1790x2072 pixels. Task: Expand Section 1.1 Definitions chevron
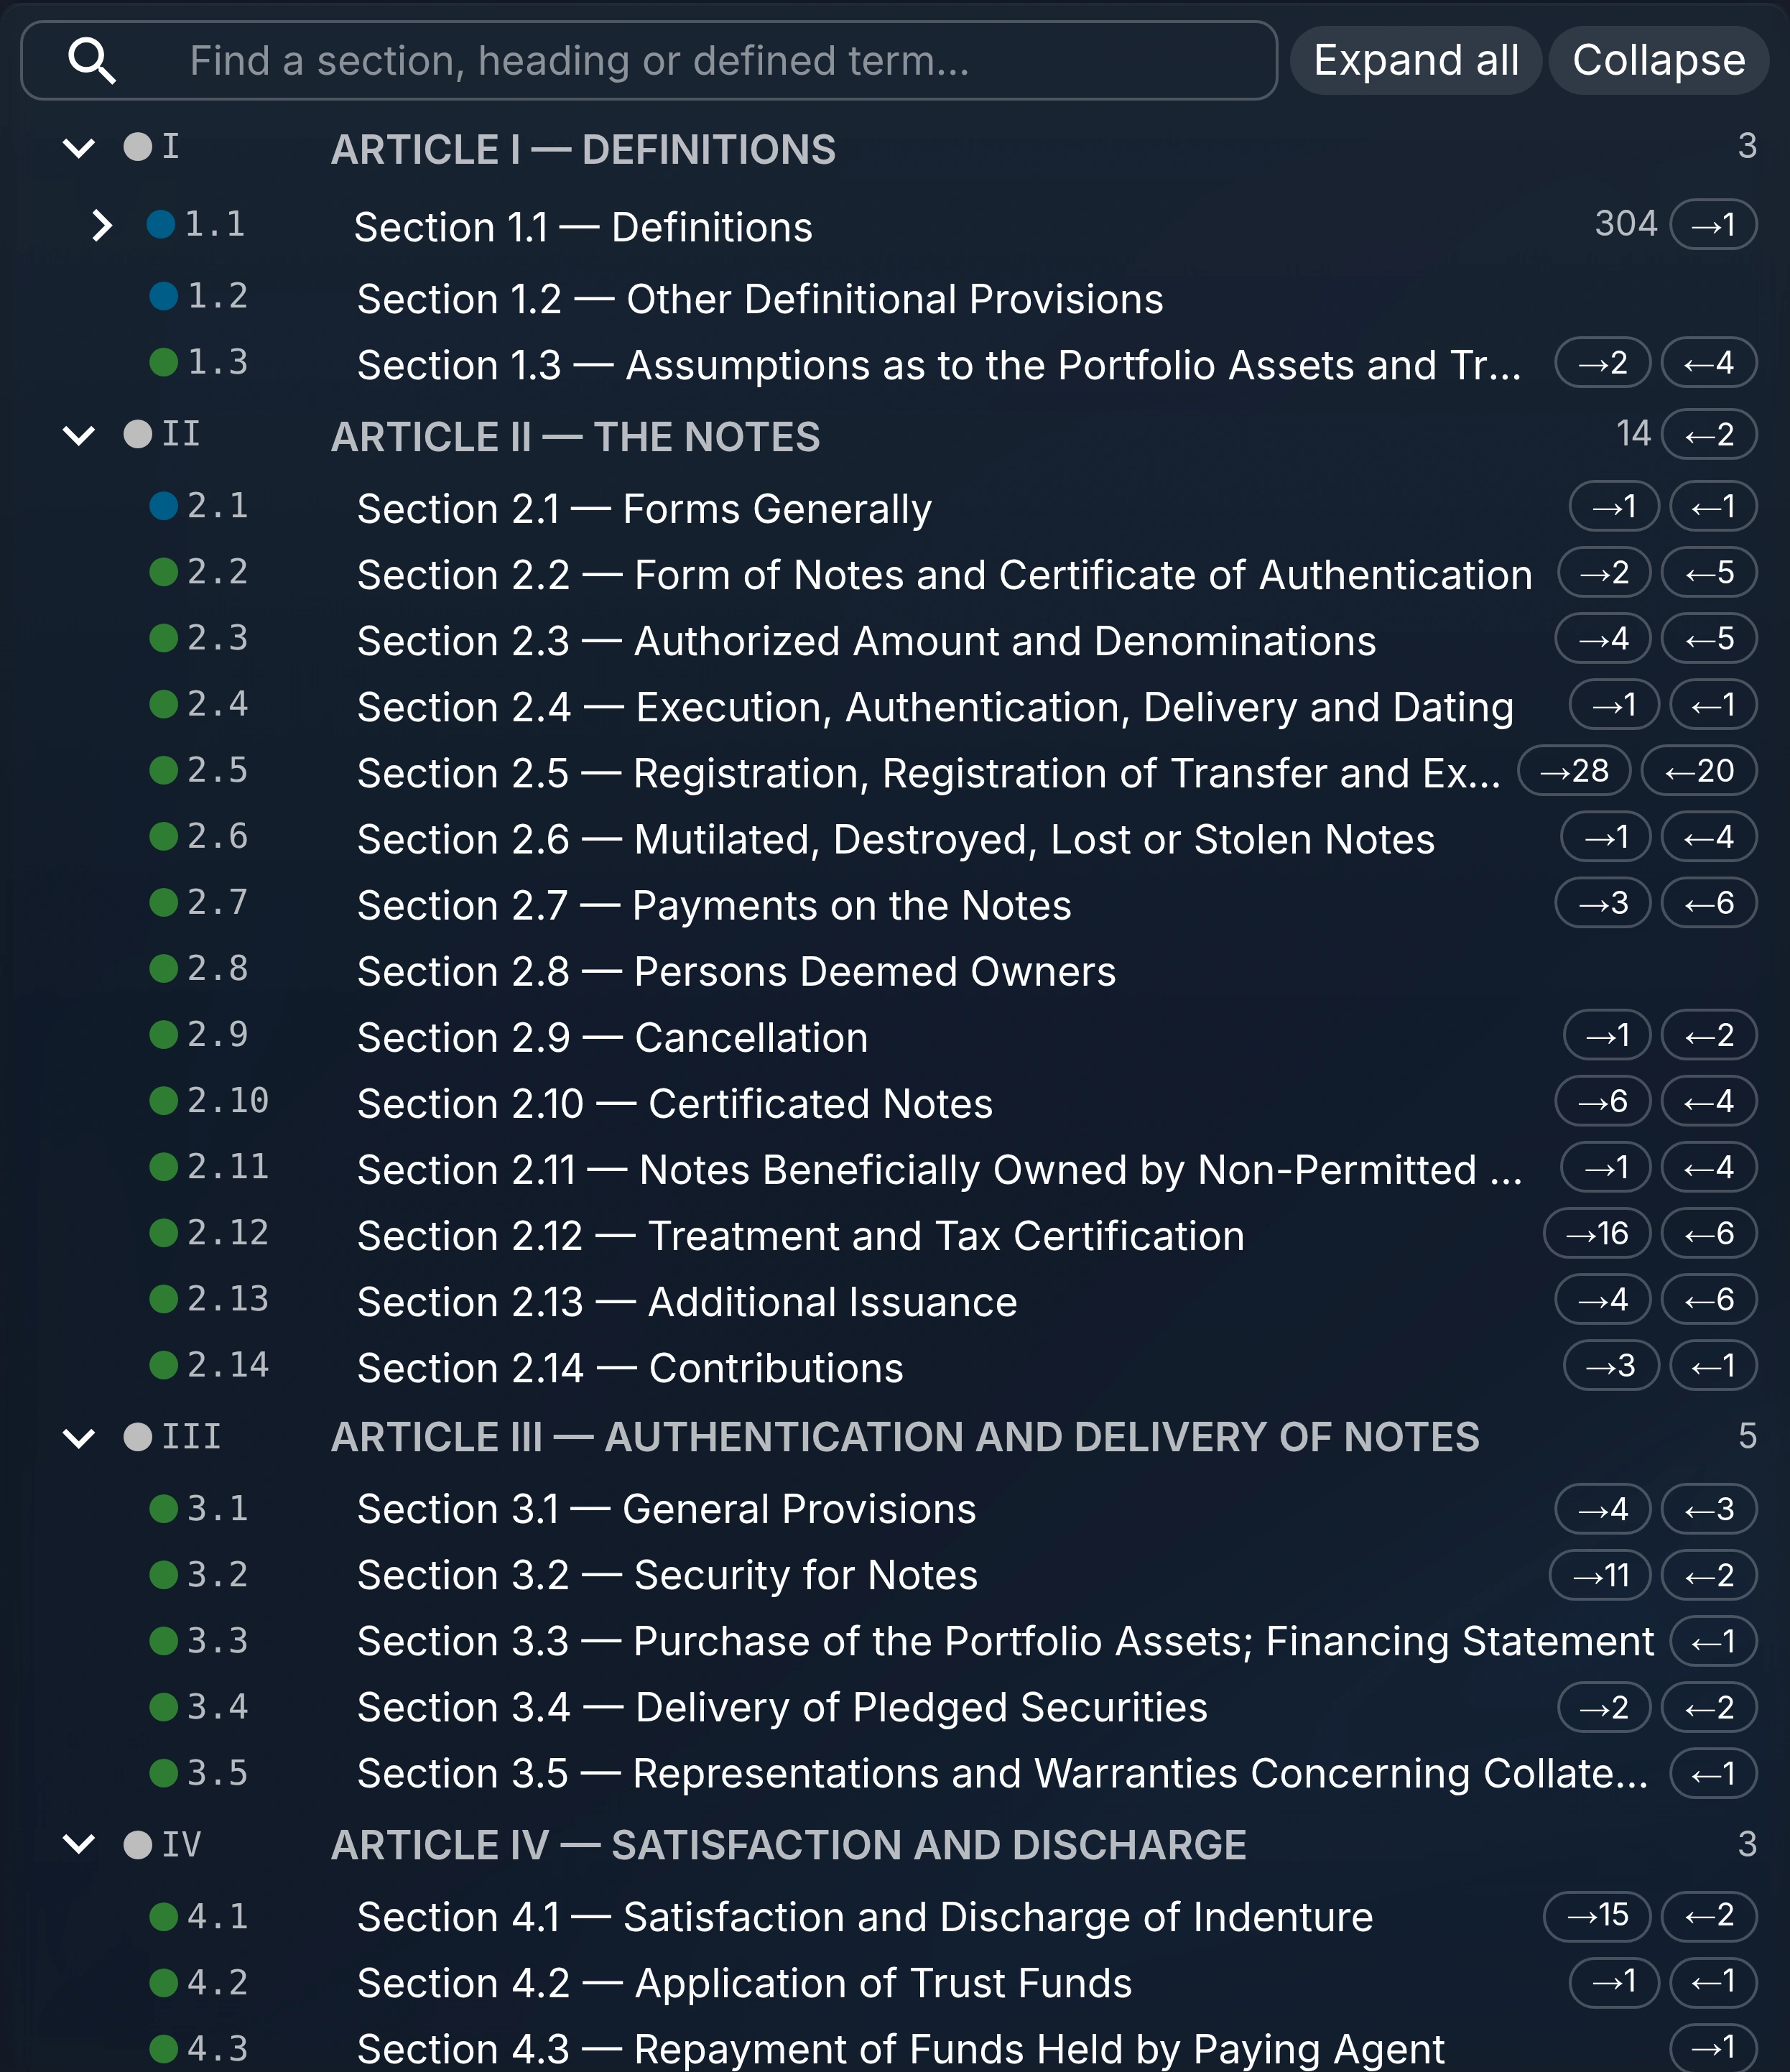coord(101,225)
